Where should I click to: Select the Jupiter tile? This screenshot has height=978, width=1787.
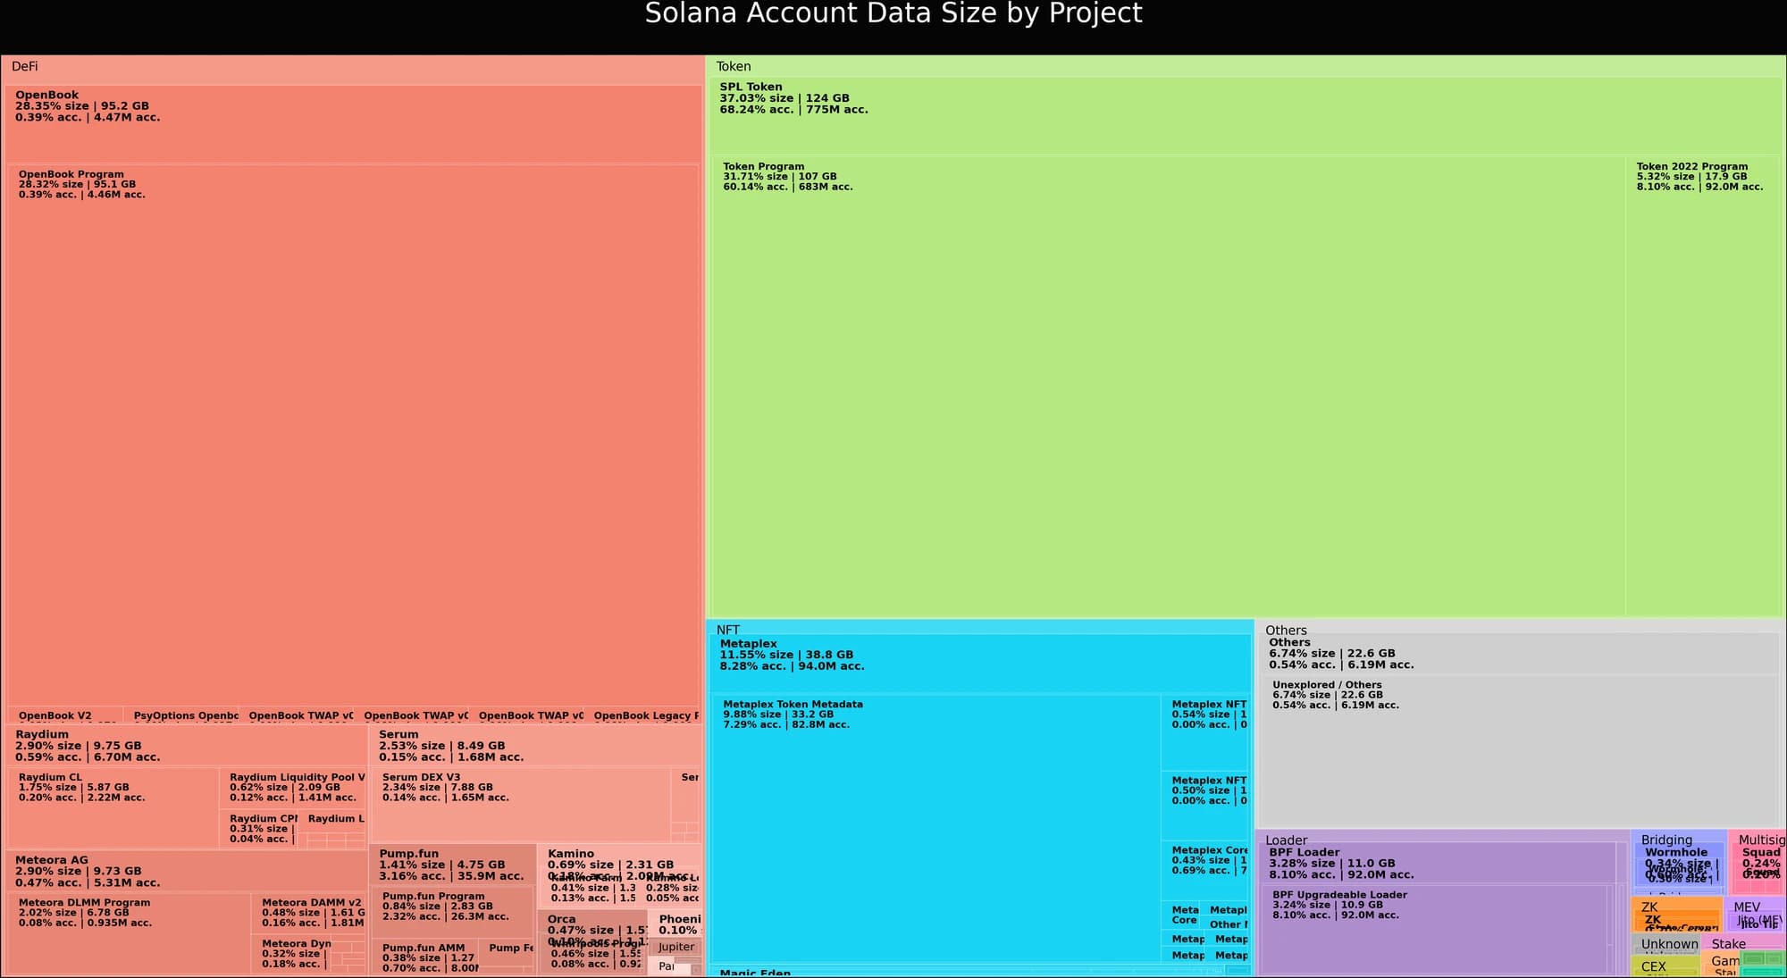click(x=675, y=947)
